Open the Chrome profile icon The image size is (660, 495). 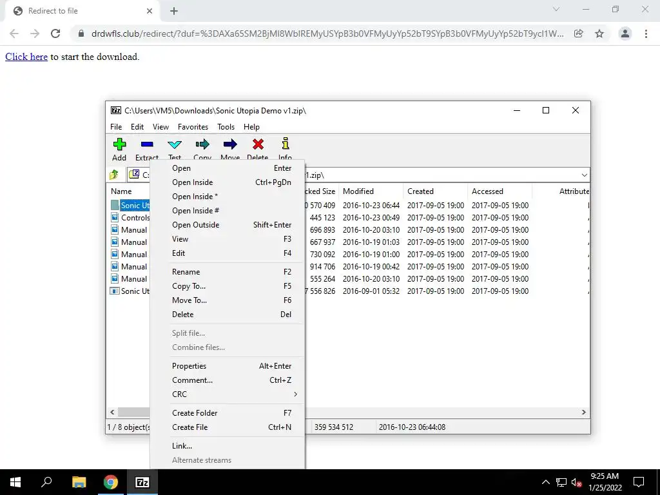[x=625, y=34]
